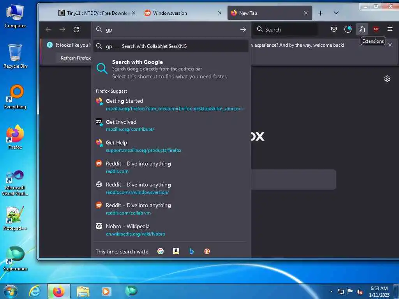This screenshot has height=299, width=399.
Task: Show hidden tray icons arrow
Action: point(331,292)
